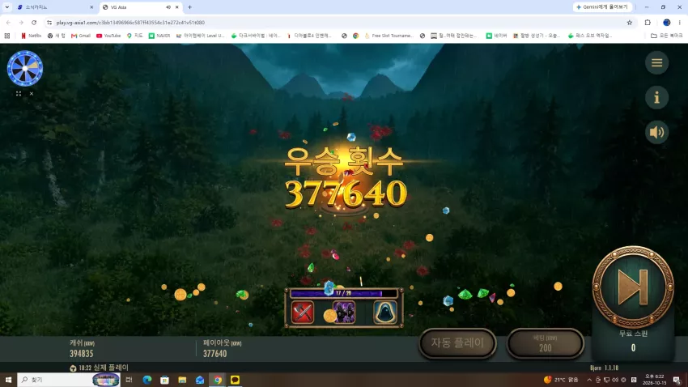Expand the wheel widget to fullscreen

(x=19, y=93)
